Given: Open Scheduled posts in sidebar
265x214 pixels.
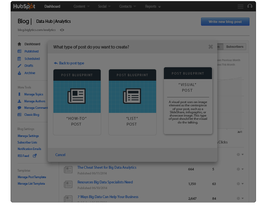Looking at the screenshot, I should tap(32, 59).
